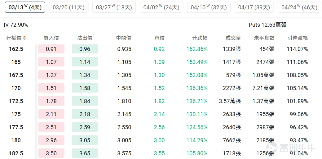
Task: Click mid price 1.545 value
Action: pos(124,88)
